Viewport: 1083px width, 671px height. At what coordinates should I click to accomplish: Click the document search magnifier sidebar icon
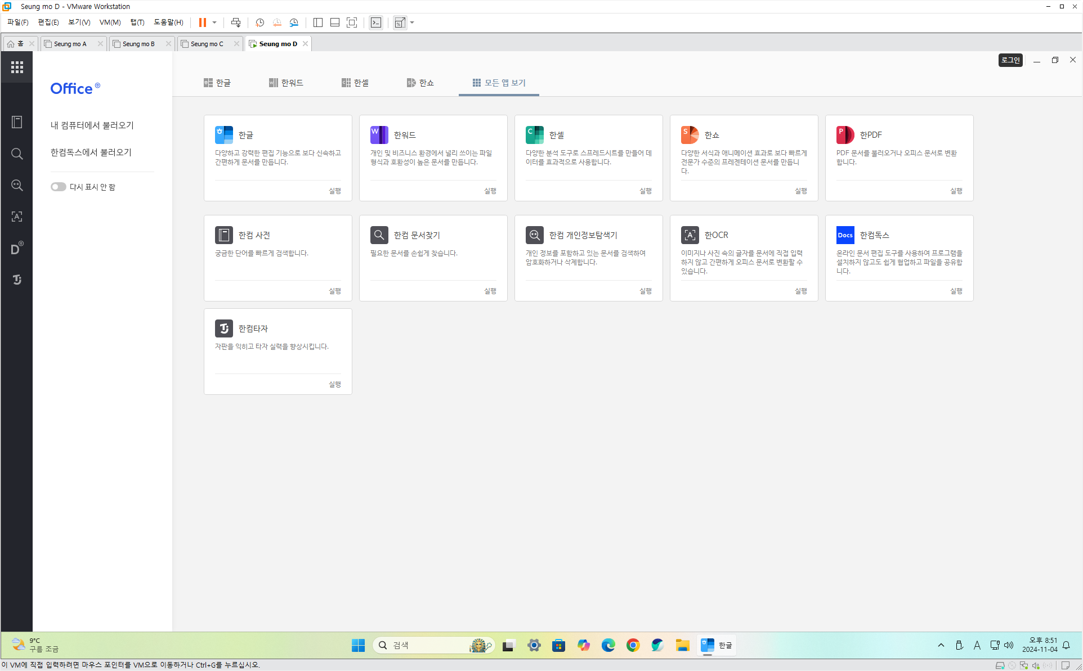click(17, 154)
